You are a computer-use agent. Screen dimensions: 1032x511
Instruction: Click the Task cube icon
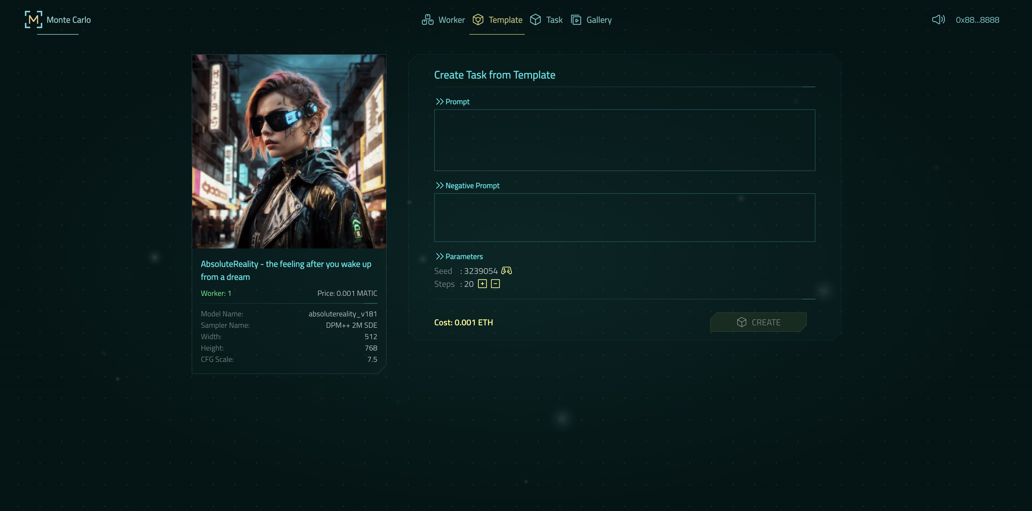(x=535, y=20)
